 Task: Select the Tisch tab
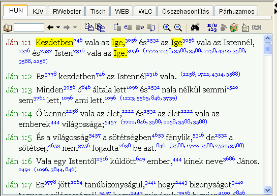[x=98, y=11]
